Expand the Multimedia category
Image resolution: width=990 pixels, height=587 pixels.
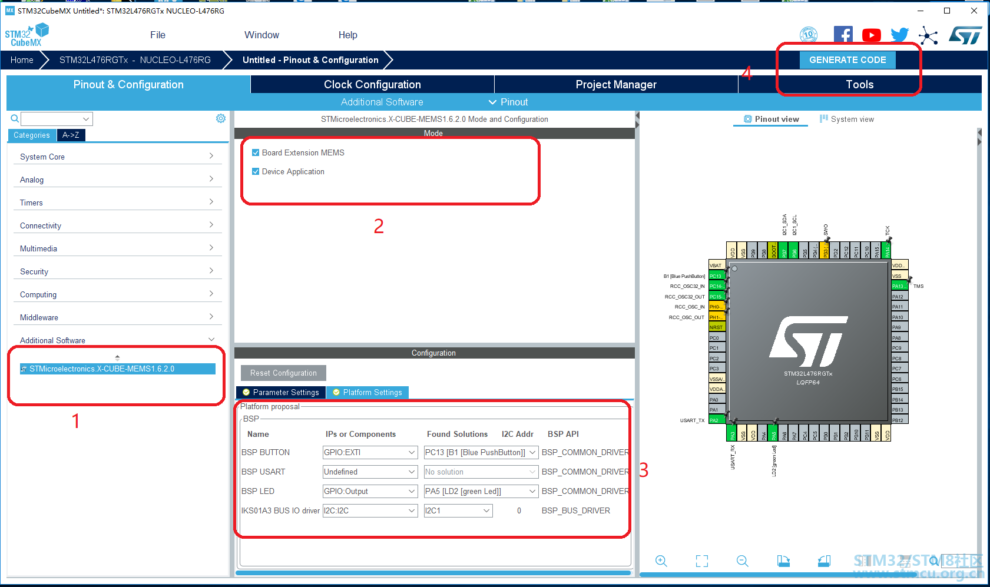(118, 248)
